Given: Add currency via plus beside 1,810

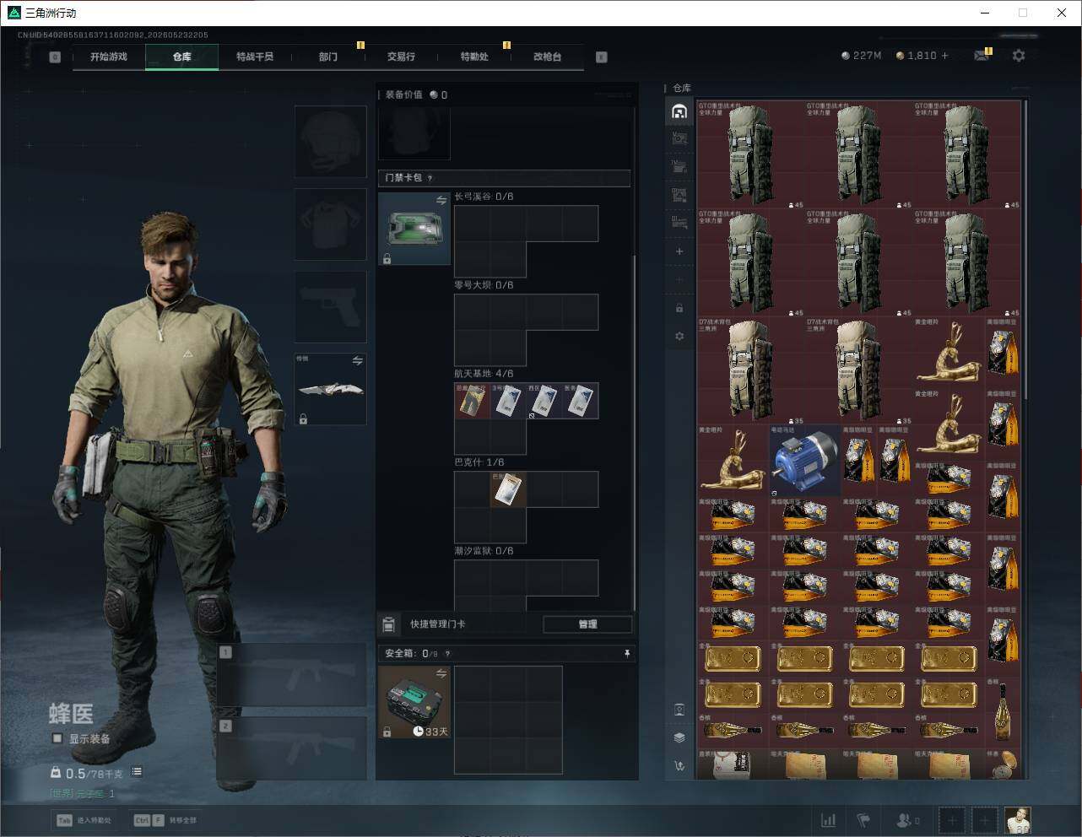Looking at the screenshot, I should click(x=944, y=56).
